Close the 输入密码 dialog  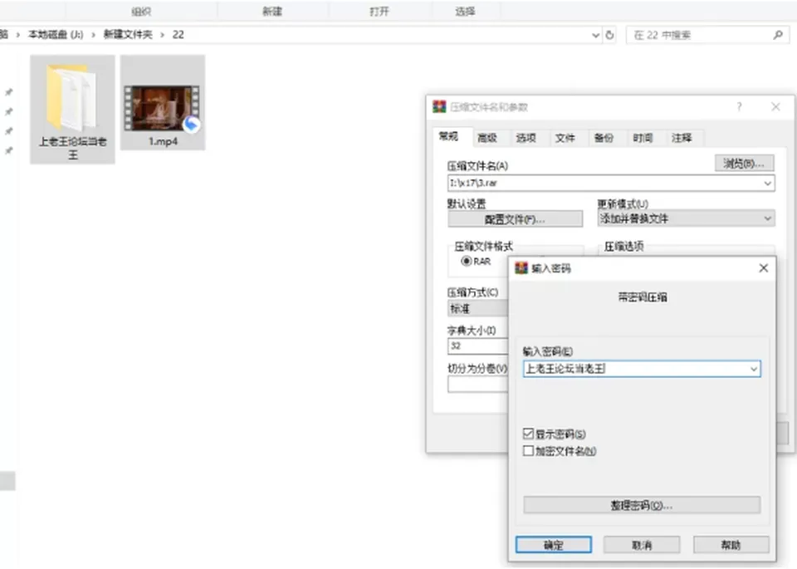click(764, 268)
